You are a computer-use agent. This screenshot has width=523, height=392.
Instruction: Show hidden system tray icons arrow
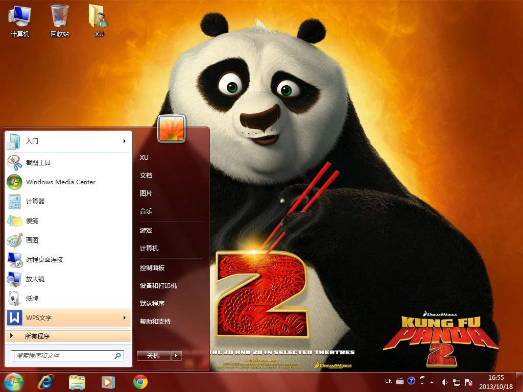[x=432, y=382]
